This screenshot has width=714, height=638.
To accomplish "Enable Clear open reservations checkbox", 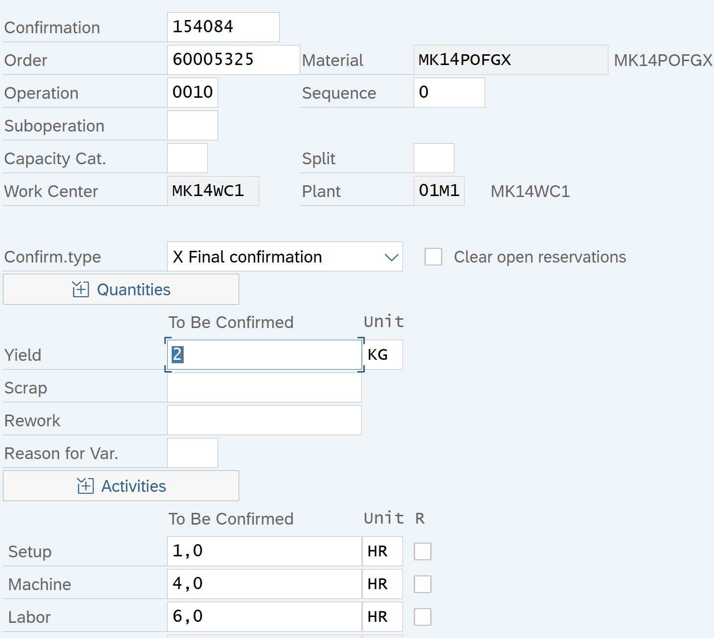I will tap(433, 257).
